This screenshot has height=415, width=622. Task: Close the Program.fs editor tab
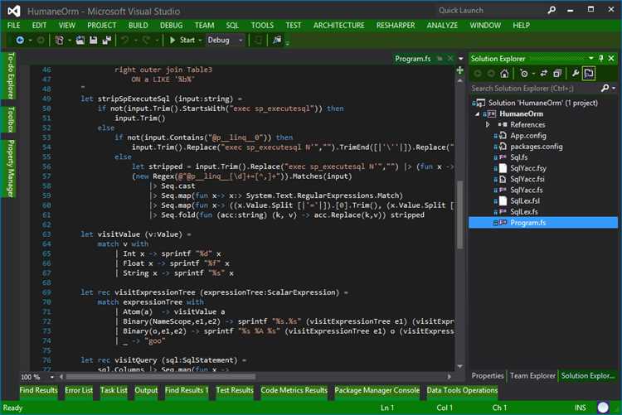click(450, 59)
